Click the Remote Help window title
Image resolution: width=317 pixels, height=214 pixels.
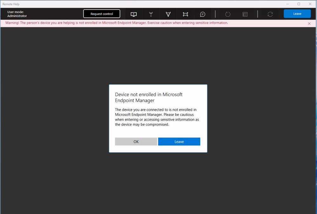coord(11,4)
